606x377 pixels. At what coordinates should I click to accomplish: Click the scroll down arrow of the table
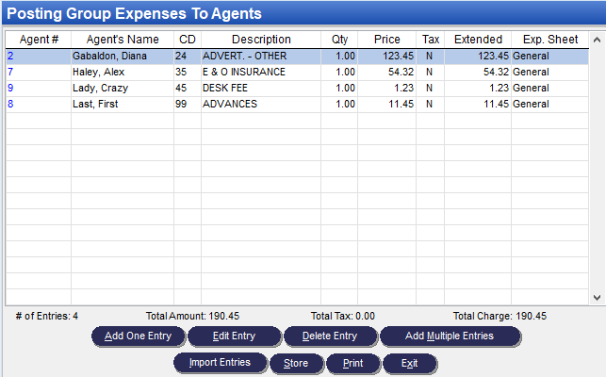click(597, 297)
